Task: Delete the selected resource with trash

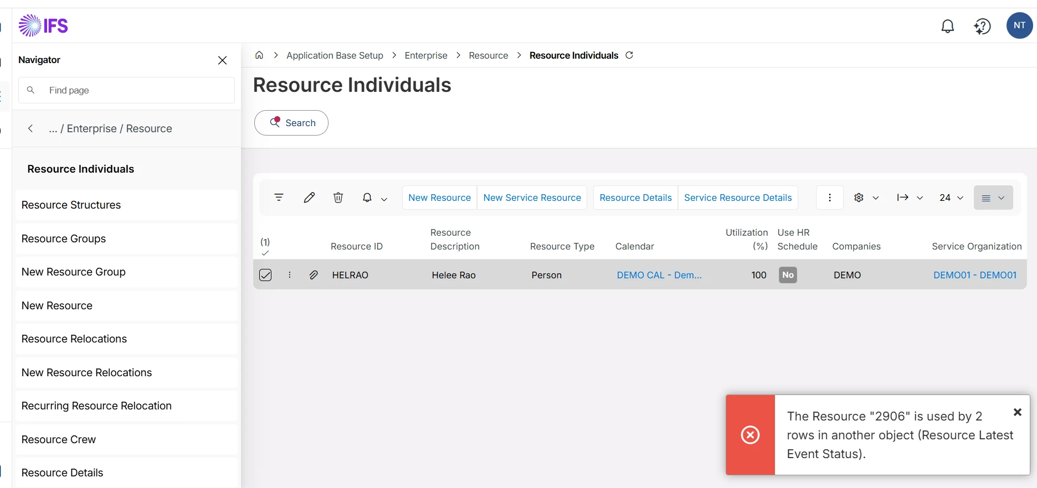Action: (338, 198)
